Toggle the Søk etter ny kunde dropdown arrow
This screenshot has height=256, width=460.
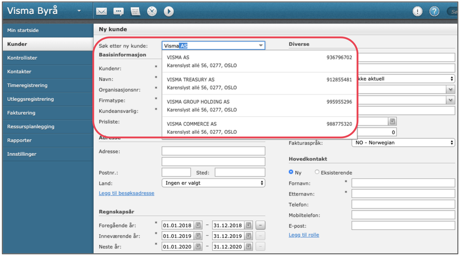click(x=261, y=46)
